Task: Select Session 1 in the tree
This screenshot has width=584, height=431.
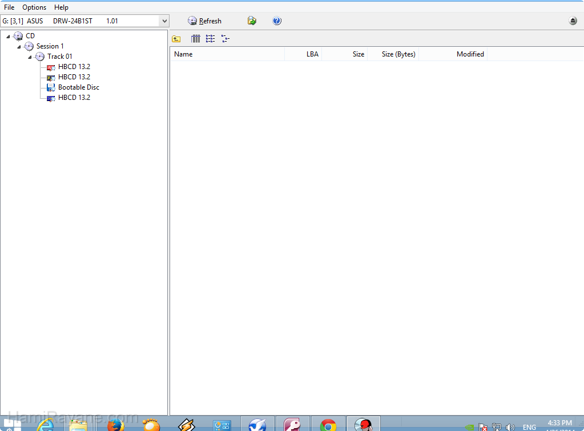Action: pyautogui.click(x=50, y=46)
